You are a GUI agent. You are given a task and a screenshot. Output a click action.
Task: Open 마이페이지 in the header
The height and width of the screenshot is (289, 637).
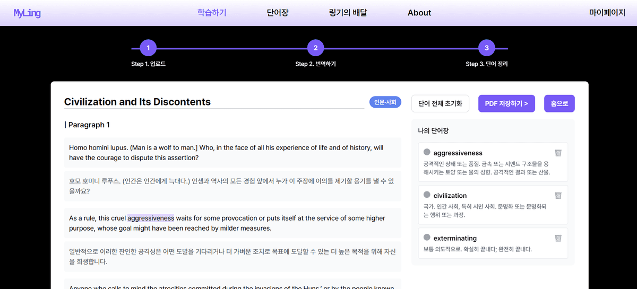(607, 13)
